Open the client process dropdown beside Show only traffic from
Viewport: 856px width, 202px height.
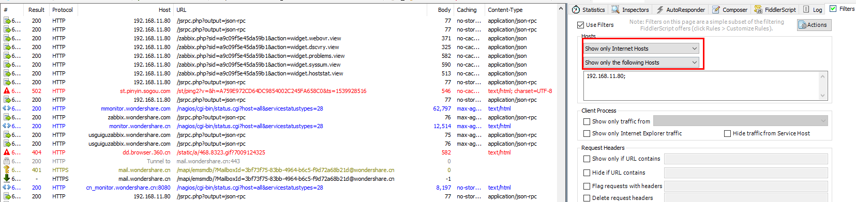click(740, 121)
